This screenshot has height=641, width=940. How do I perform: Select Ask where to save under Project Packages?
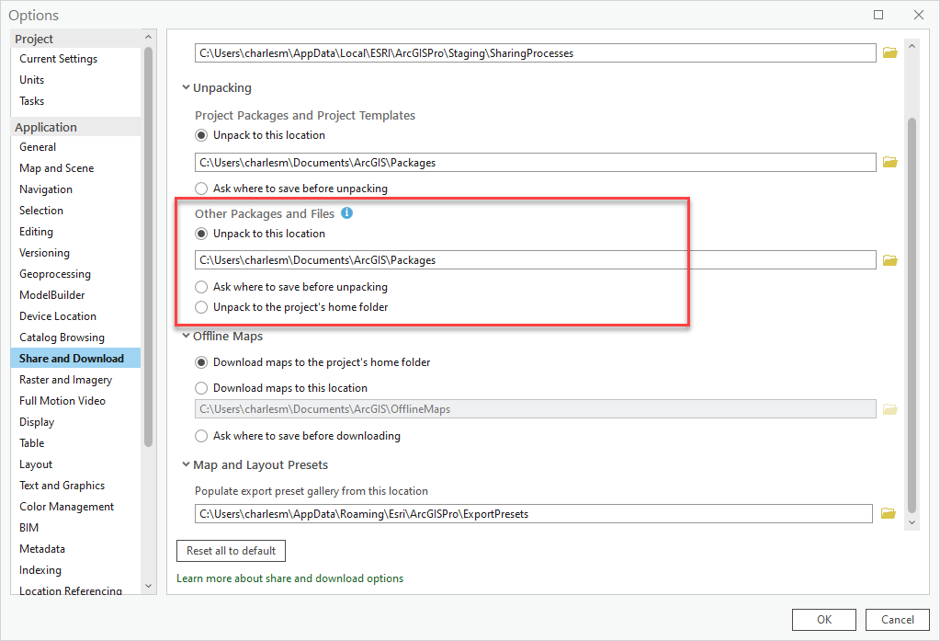click(x=201, y=189)
